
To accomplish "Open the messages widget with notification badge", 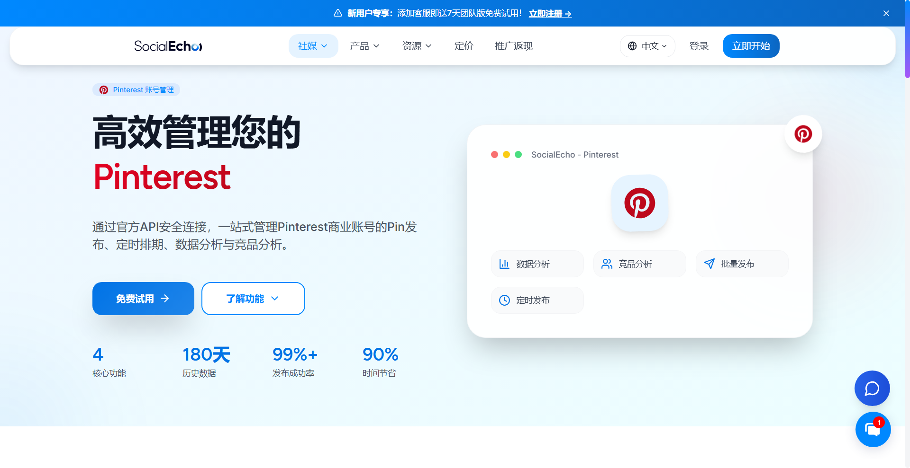I will 873,429.
